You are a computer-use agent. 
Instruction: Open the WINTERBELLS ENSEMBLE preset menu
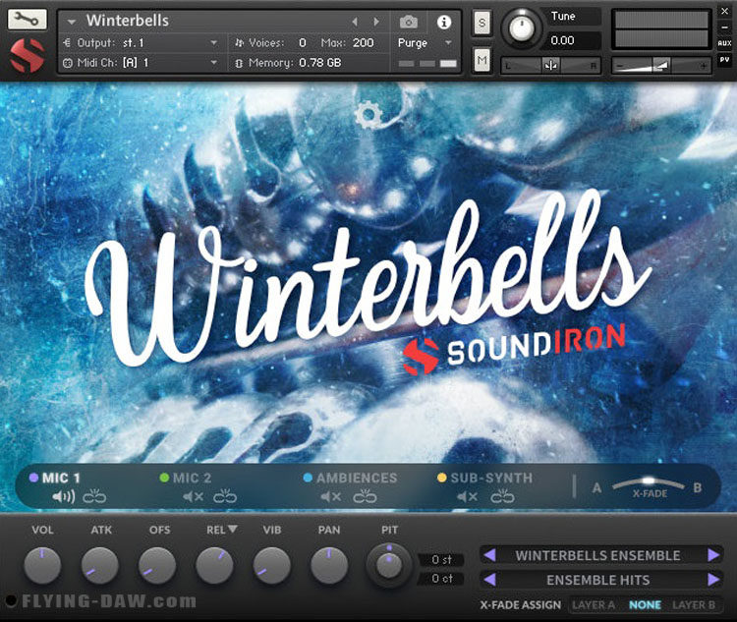597,556
